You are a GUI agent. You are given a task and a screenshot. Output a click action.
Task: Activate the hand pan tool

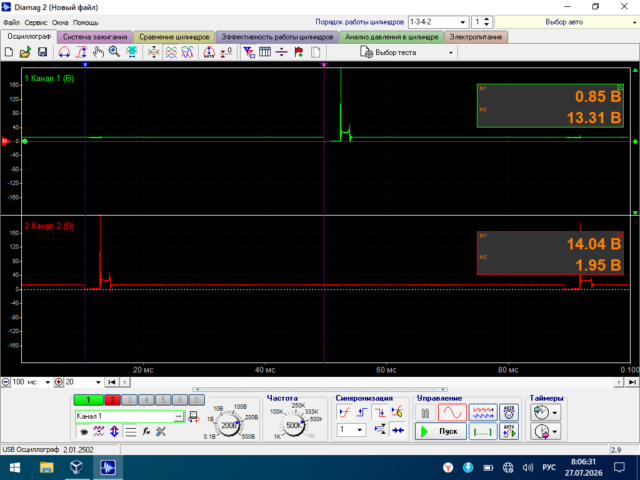[x=98, y=52]
